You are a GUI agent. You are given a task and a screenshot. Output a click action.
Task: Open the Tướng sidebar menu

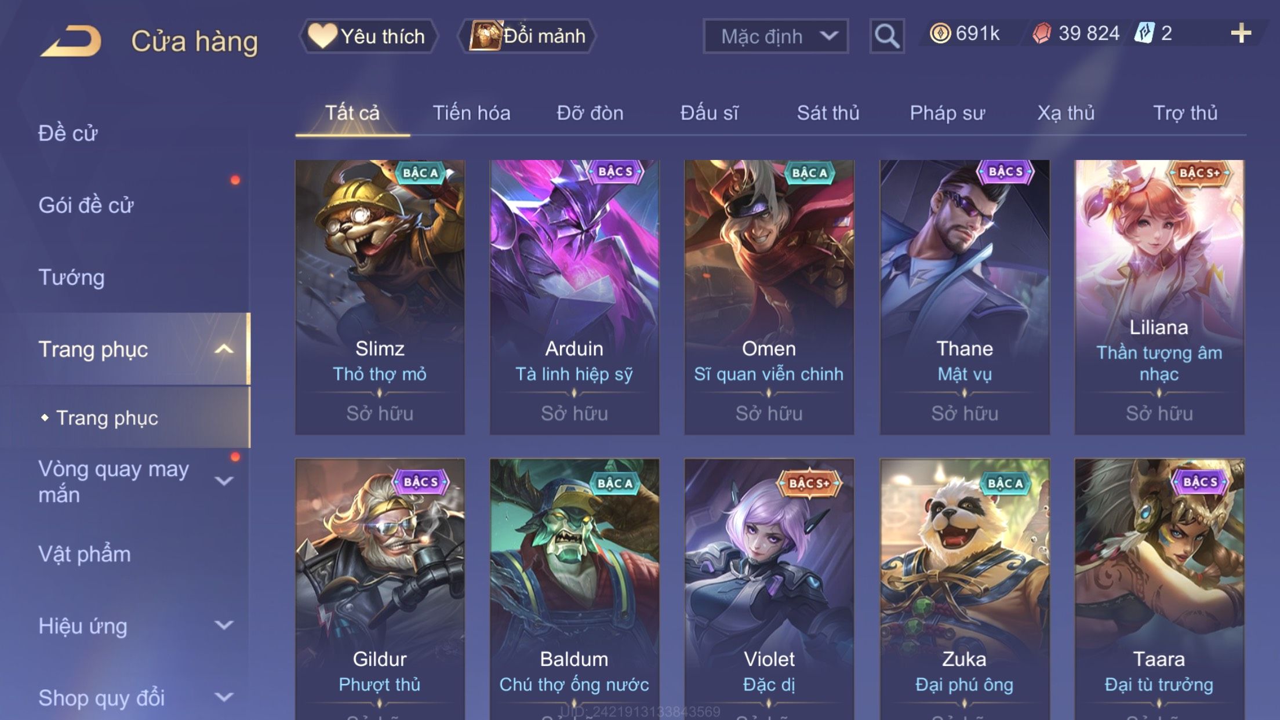point(72,277)
